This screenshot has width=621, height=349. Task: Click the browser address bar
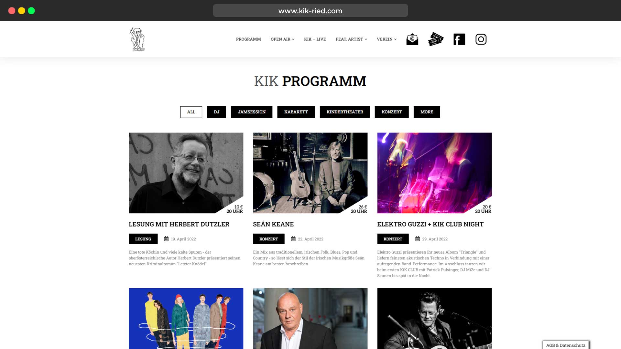coord(310,11)
